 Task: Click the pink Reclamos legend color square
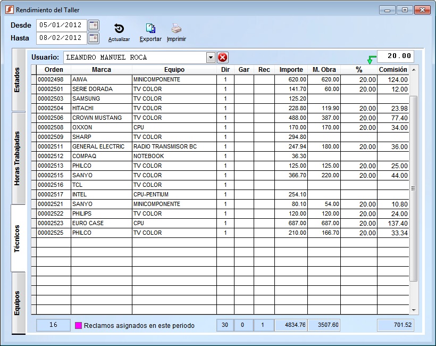pyautogui.click(x=78, y=325)
